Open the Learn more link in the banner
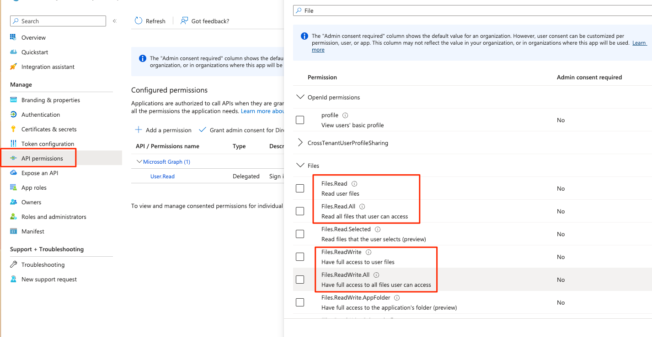Viewport: 652px width, 337px height. pyautogui.click(x=639, y=42)
